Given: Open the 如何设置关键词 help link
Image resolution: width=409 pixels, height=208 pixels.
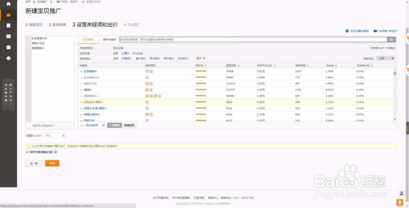Looking at the screenshot, I should pyautogui.click(x=360, y=31).
